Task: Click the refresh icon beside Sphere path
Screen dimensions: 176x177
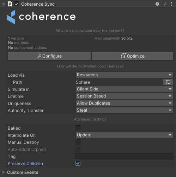Action: [x=168, y=82]
